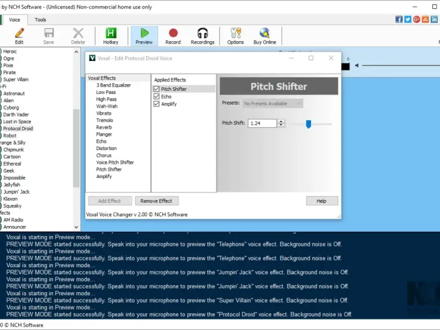Click the speaker volume icon
Viewport: 440px width, 330px height.
coord(356,65)
